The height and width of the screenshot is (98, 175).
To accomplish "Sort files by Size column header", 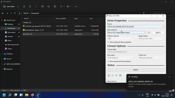I will [91, 19].
